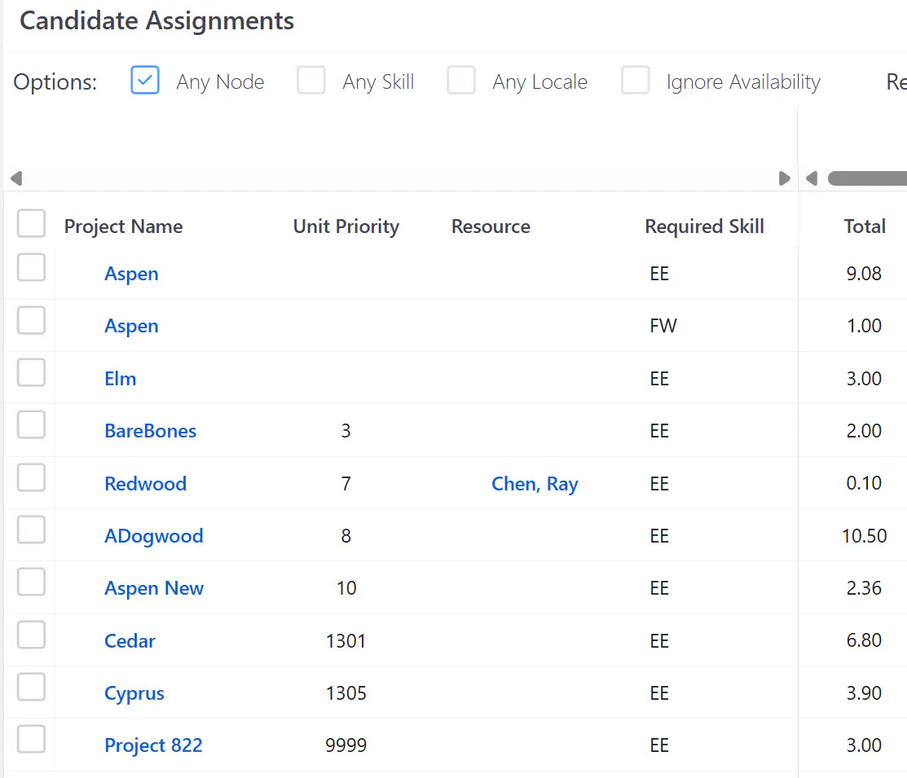
Task: Open the Cyprus project link
Action: [134, 693]
